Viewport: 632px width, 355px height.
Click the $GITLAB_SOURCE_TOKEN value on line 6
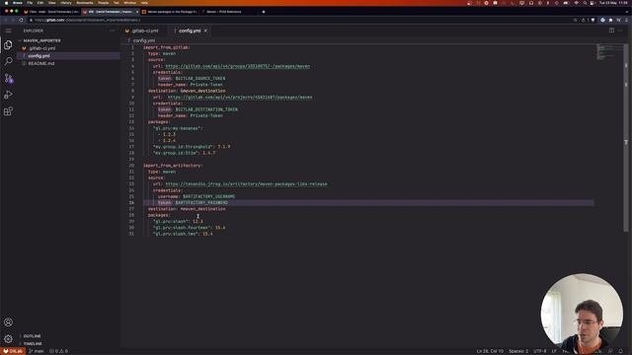(x=199, y=79)
